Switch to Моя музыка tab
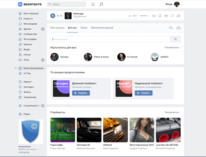The width and height of the screenshot is (206, 157). (57, 28)
